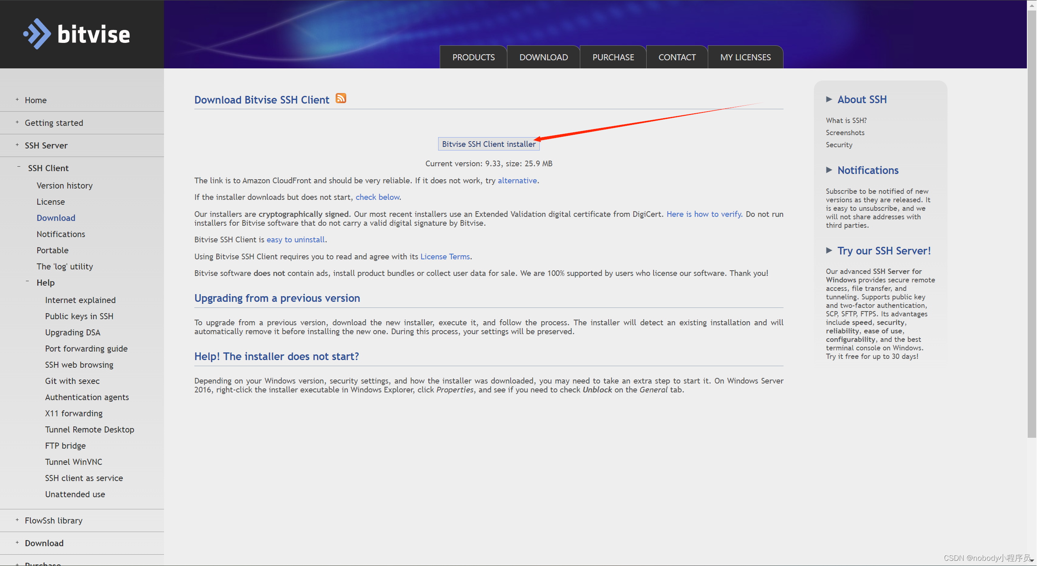The image size is (1037, 566).
Task: Collapse the SSH Client tree section
Action: coord(19,167)
